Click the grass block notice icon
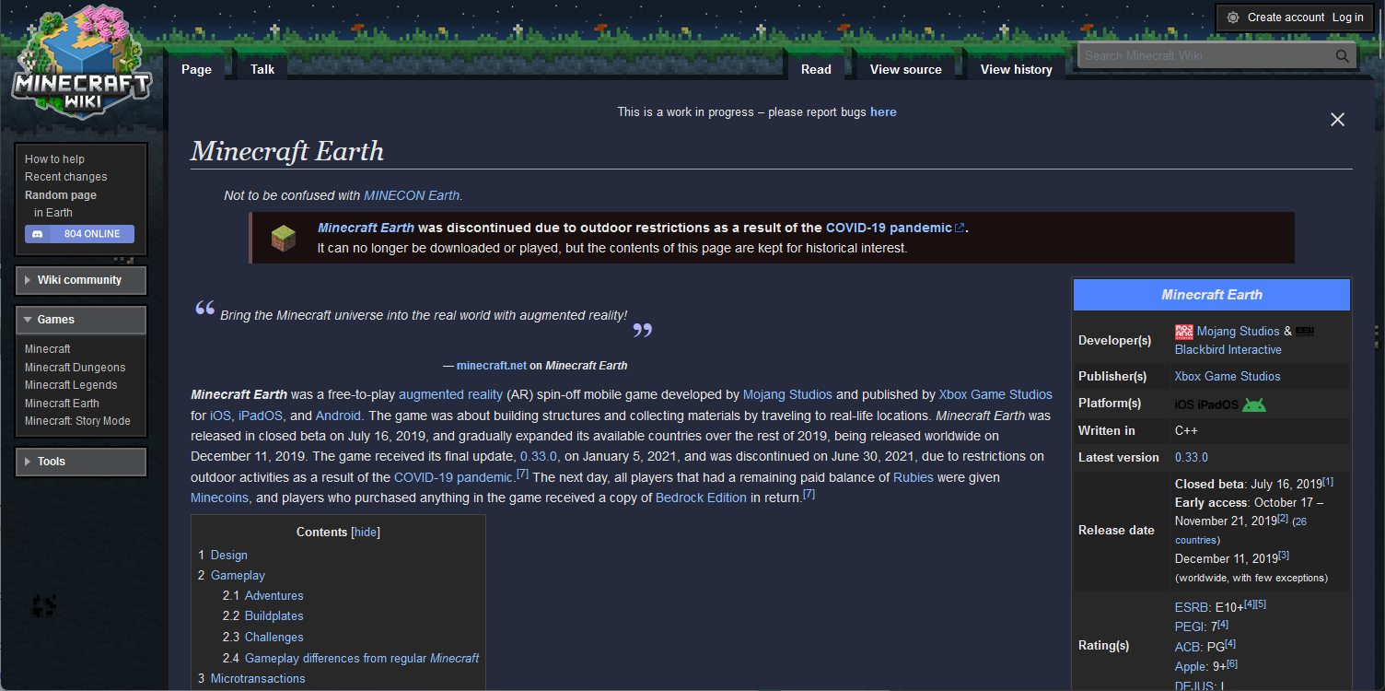 coord(283,239)
